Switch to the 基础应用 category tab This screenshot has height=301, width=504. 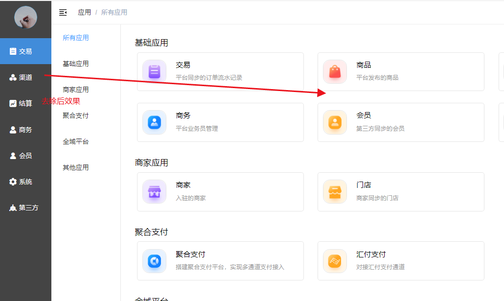(x=76, y=64)
